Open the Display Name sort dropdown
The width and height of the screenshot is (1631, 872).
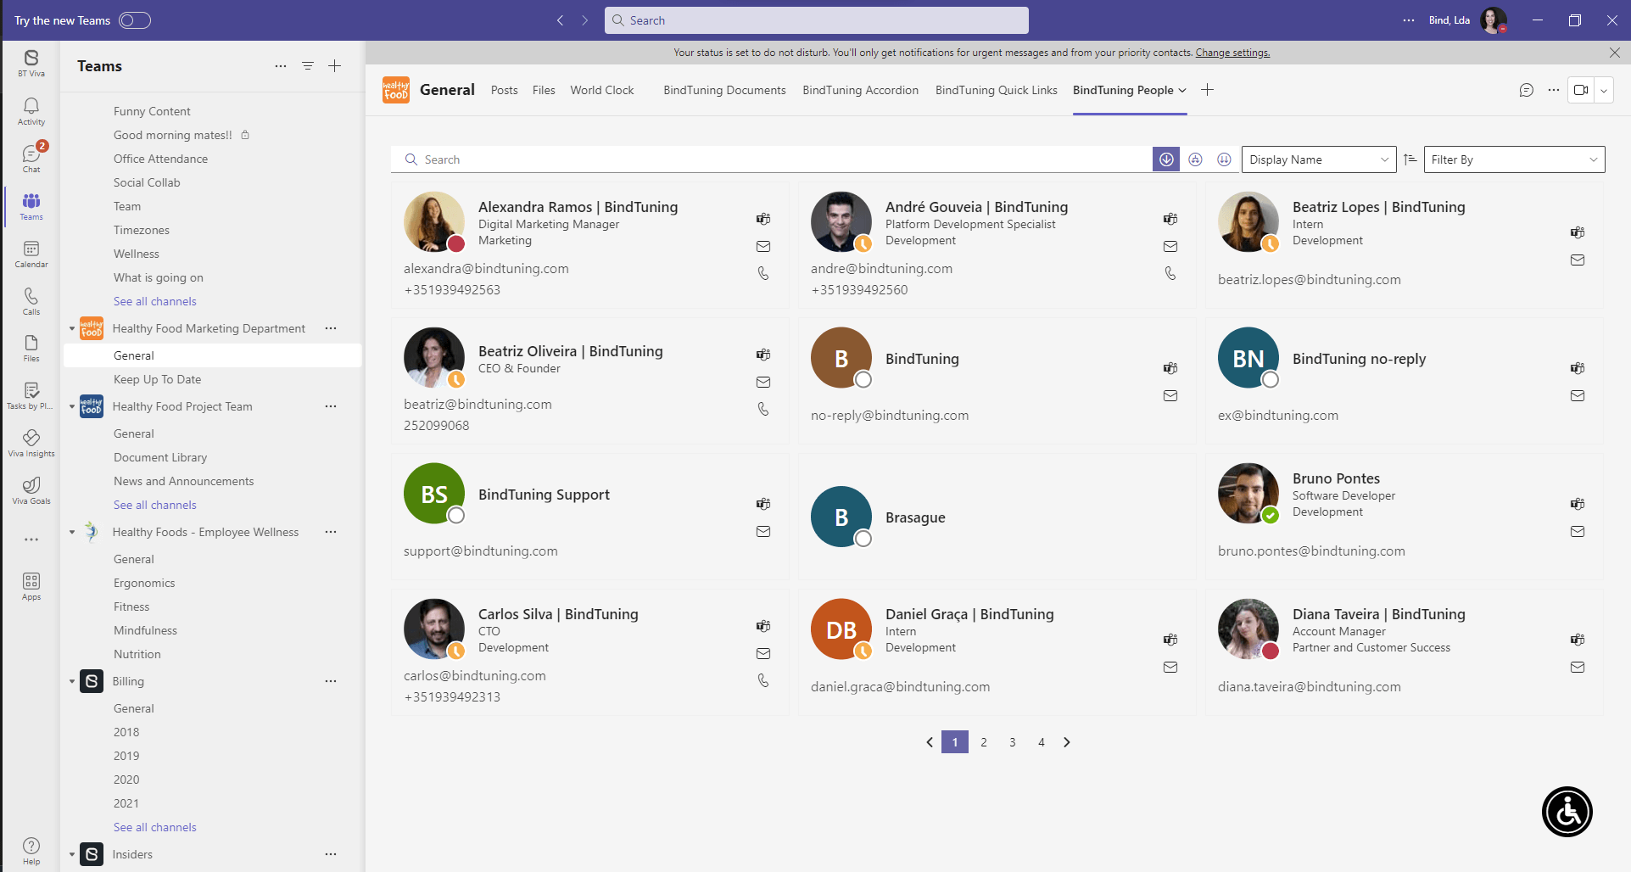click(x=1319, y=159)
